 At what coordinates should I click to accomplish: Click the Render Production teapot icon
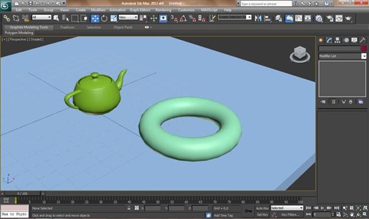(348, 18)
